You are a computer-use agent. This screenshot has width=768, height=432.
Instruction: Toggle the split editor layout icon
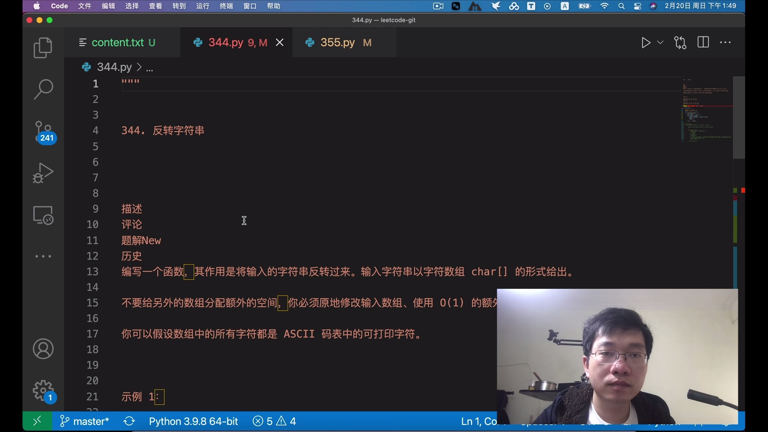[703, 42]
